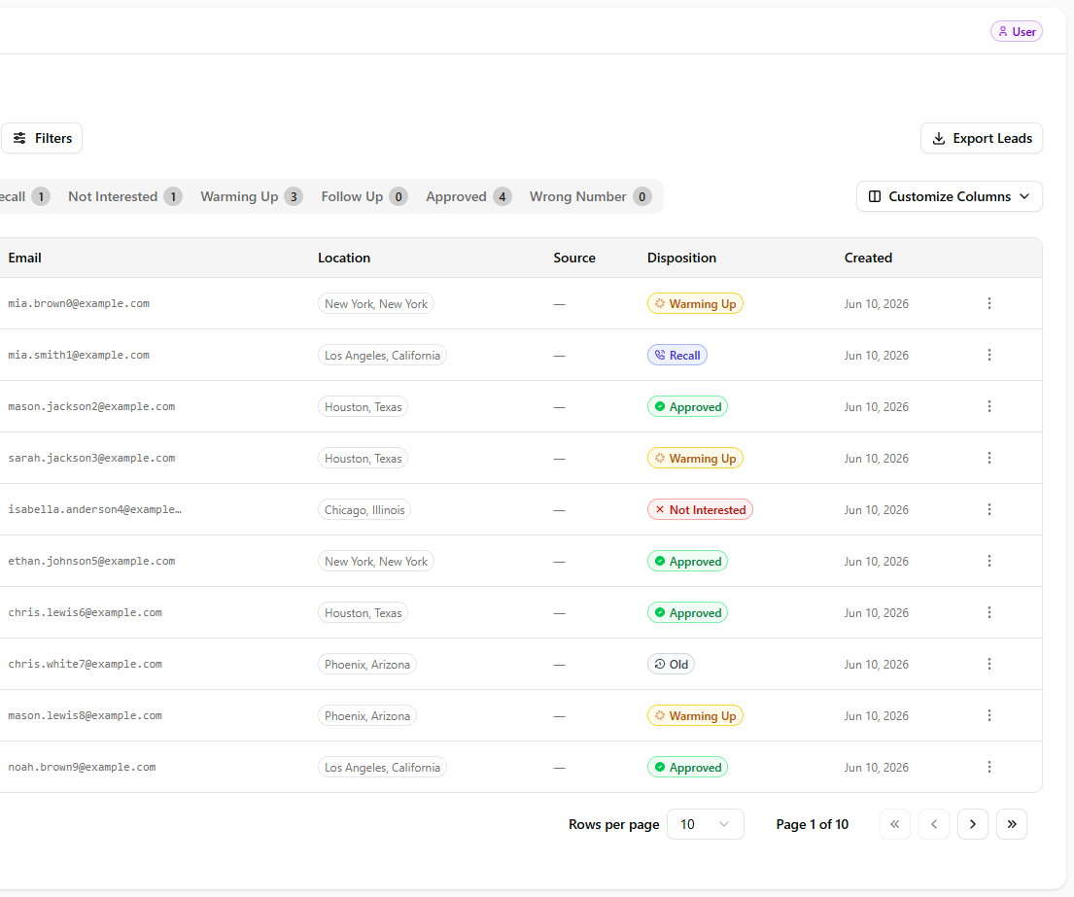Go to the previous page
Screen dimensions: 1074x897
pos(934,824)
